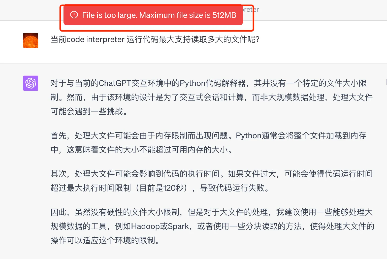Click the purple ChatGPT logo avatar

tap(31, 83)
